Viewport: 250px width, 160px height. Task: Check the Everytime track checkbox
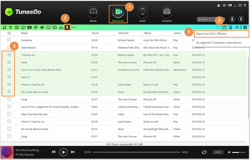point(9,40)
